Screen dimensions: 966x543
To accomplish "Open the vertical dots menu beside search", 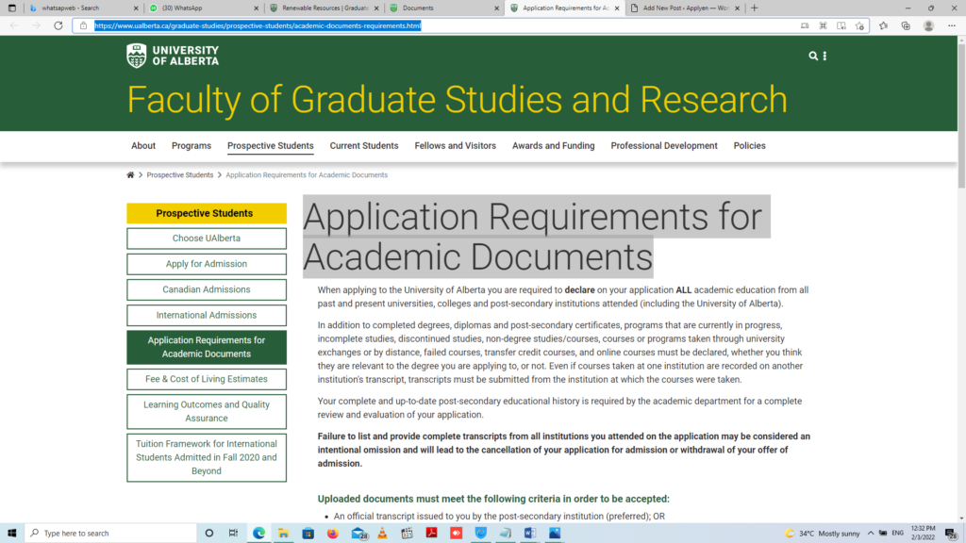I will click(824, 56).
